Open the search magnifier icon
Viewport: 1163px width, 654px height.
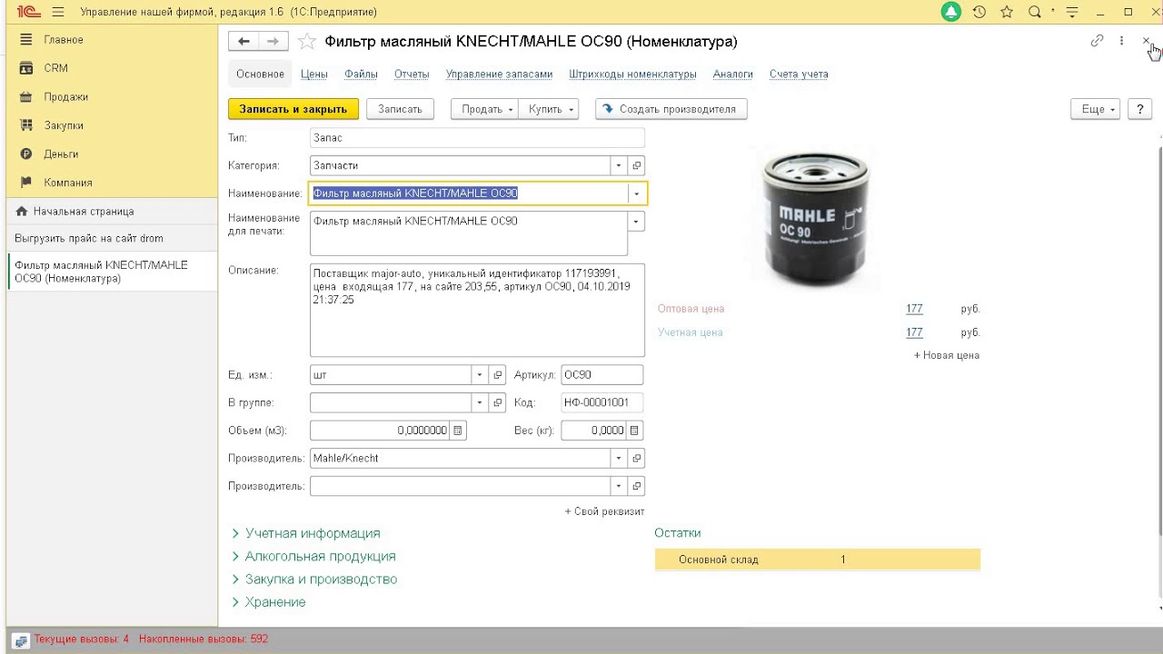tap(1034, 12)
